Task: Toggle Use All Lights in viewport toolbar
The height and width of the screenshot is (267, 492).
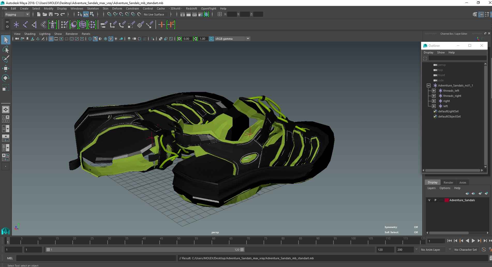Action: coord(116,39)
